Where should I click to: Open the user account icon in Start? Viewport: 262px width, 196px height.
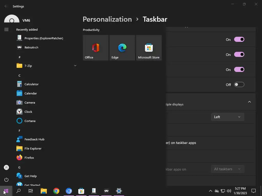[x=6, y=167]
